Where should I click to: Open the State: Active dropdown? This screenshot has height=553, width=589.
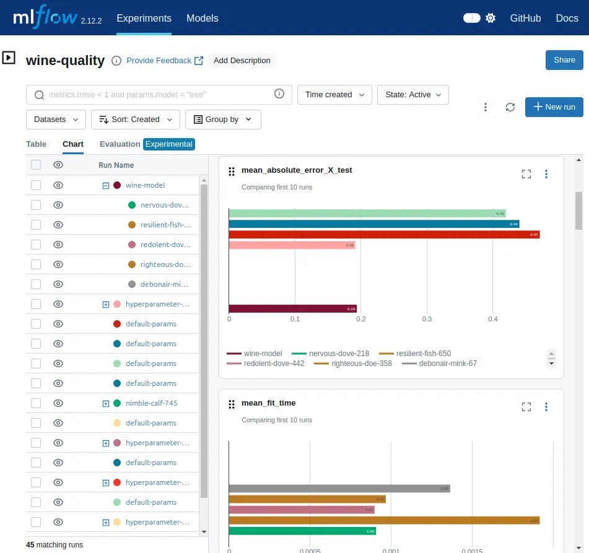(x=412, y=94)
